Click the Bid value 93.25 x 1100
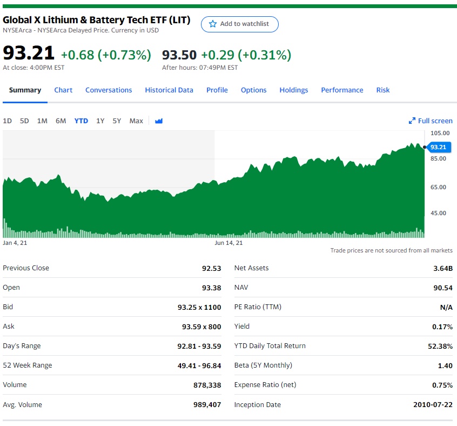This screenshot has height=426, width=457. (x=199, y=307)
